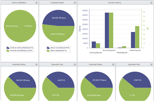This screenshot has height=102, width=155.
Task: Select the Exported Size panel header
Action: (58, 64)
